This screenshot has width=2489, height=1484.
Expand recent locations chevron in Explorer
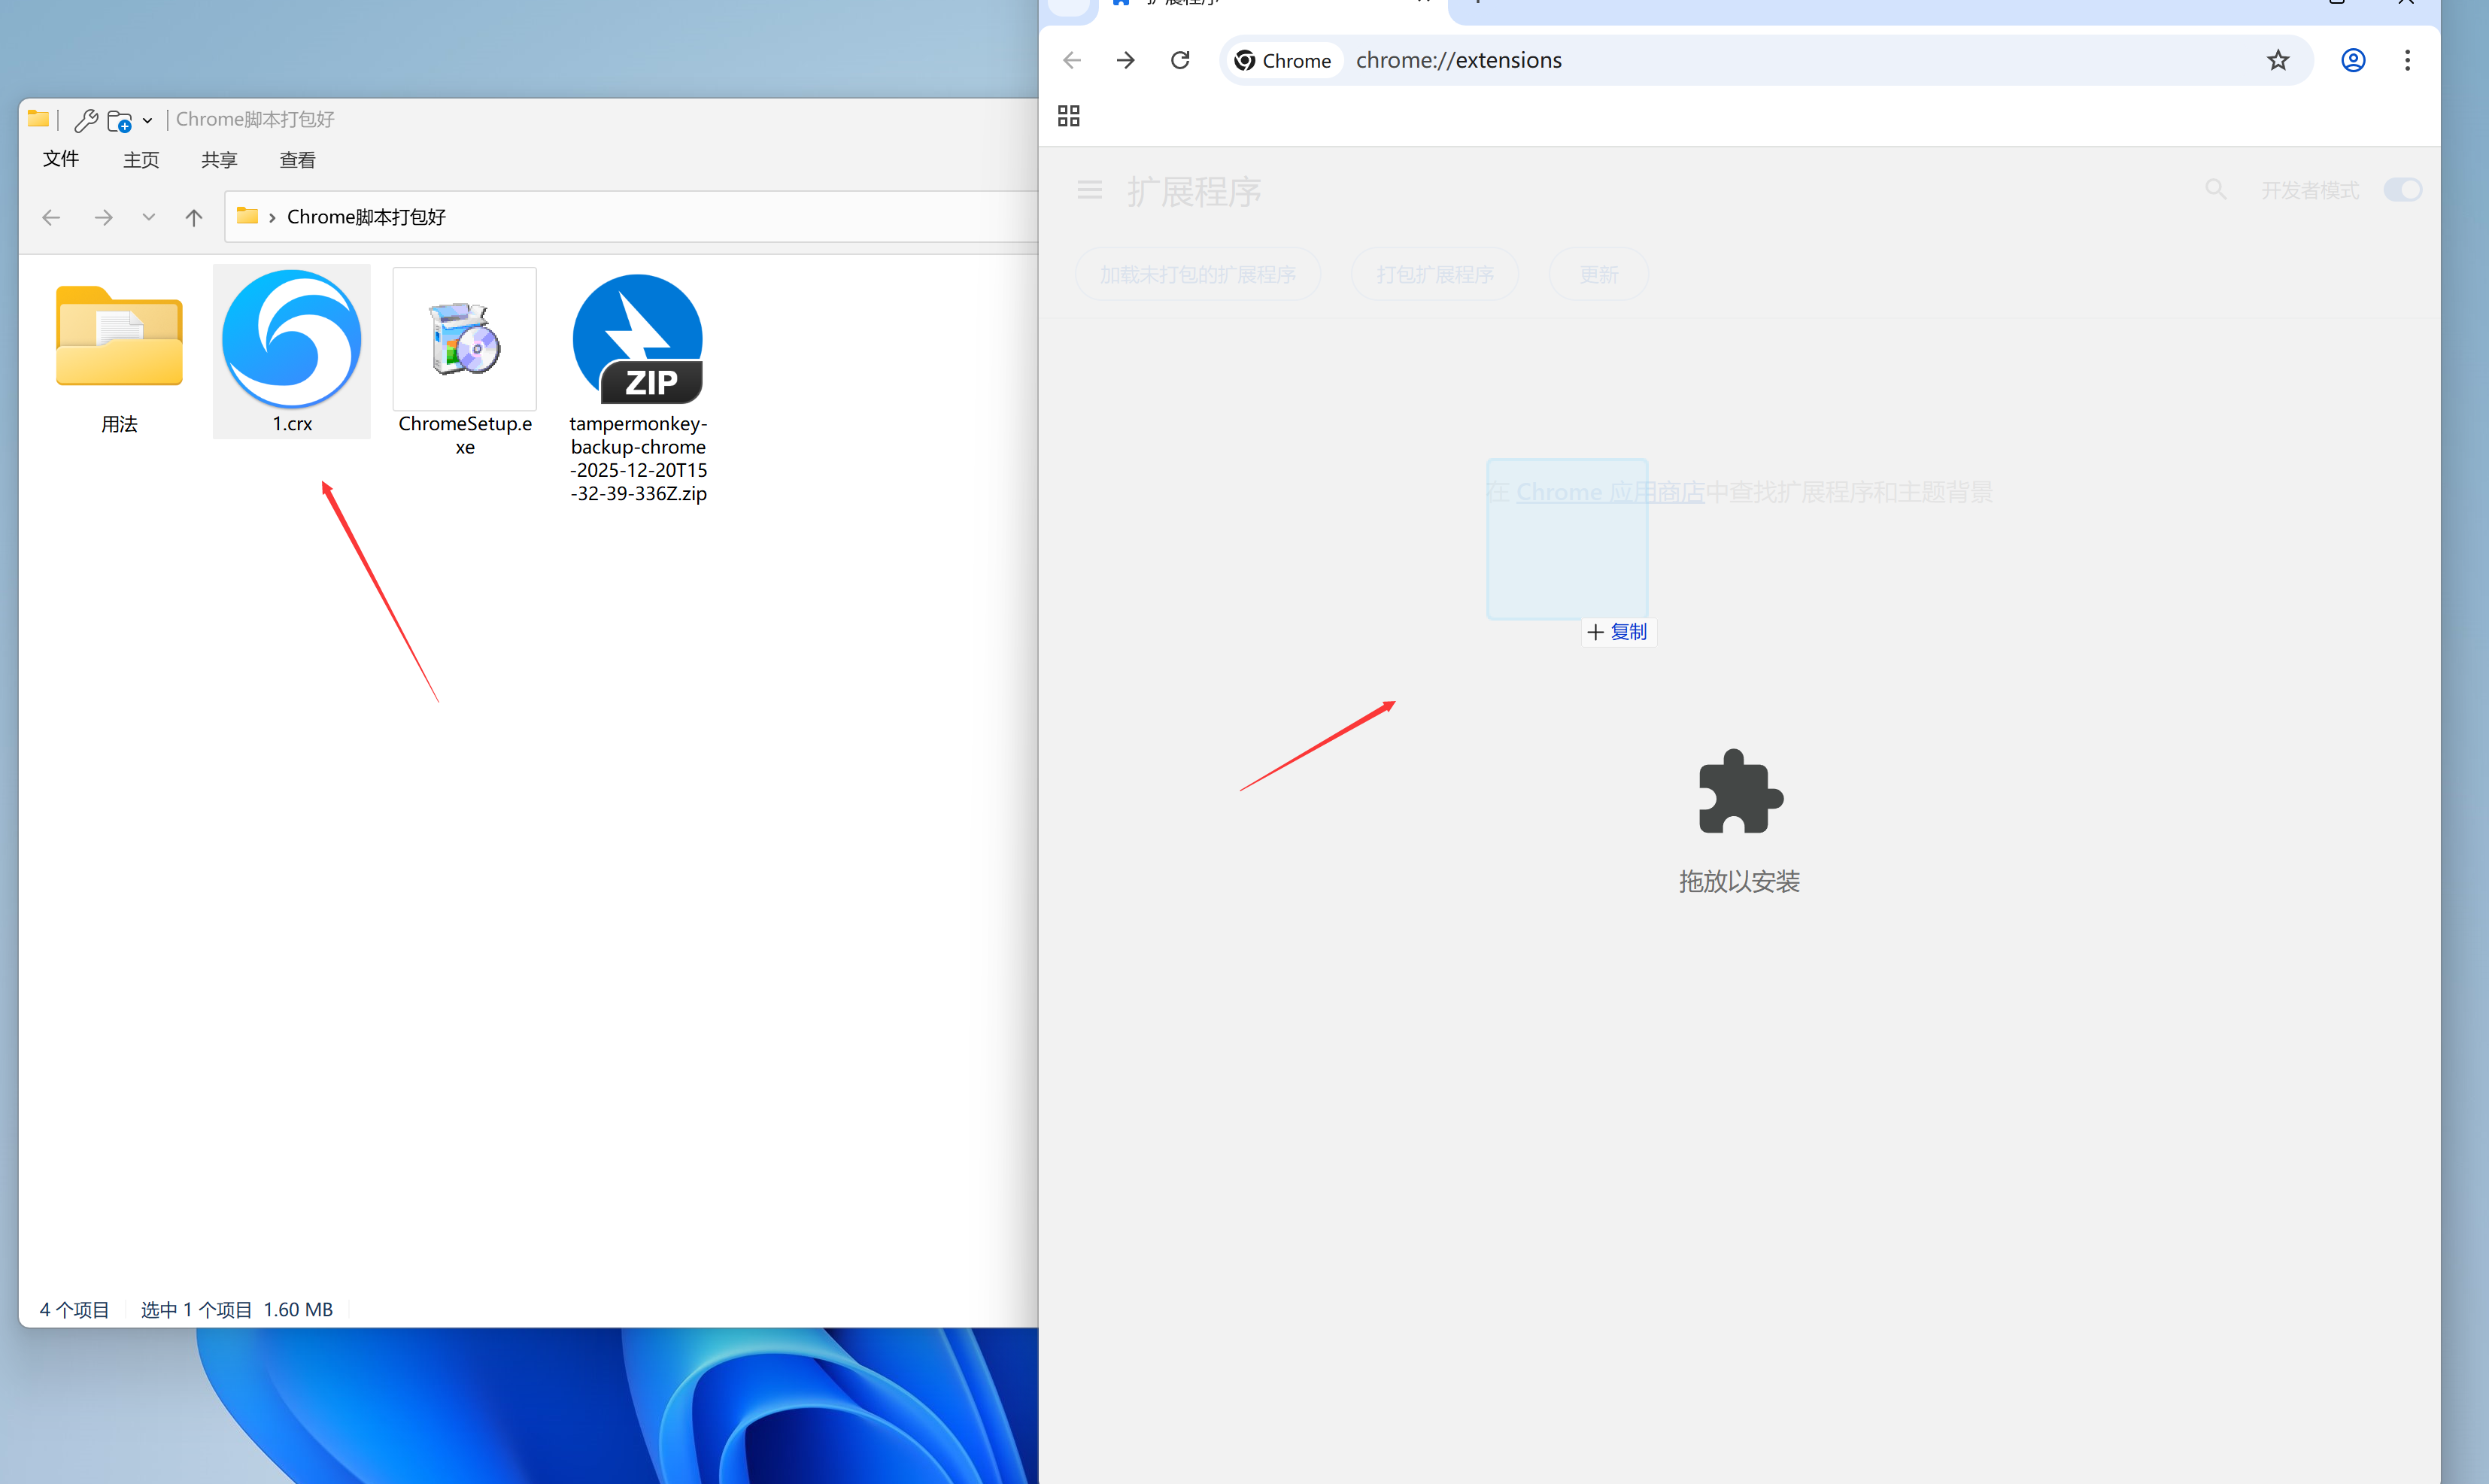[149, 217]
